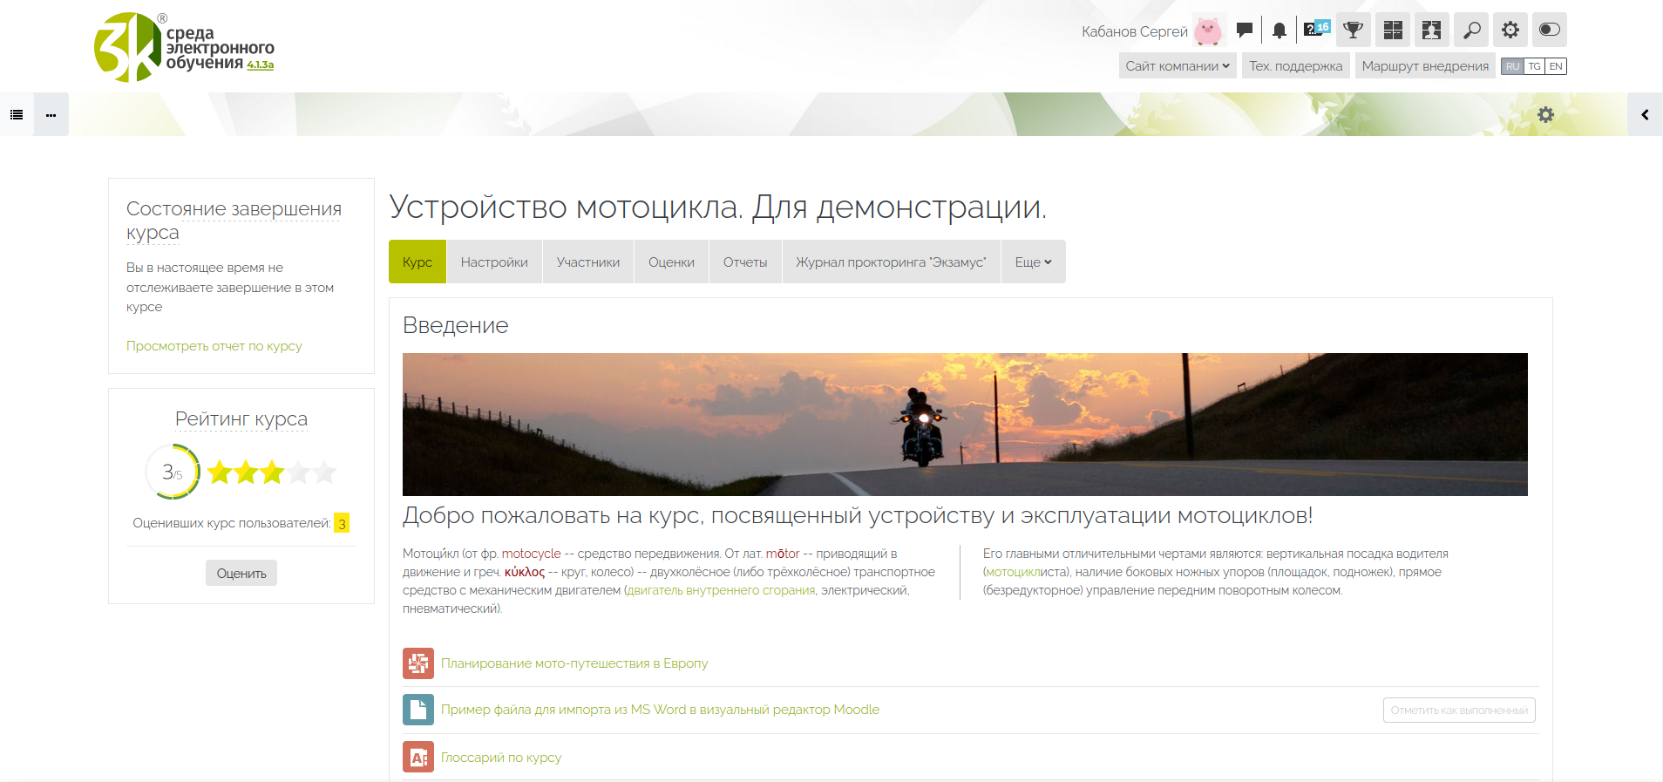Click the 3/5 circular rating indicator
Image resolution: width=1663 pixels, height=782 pixels.
tap(173, 472)
